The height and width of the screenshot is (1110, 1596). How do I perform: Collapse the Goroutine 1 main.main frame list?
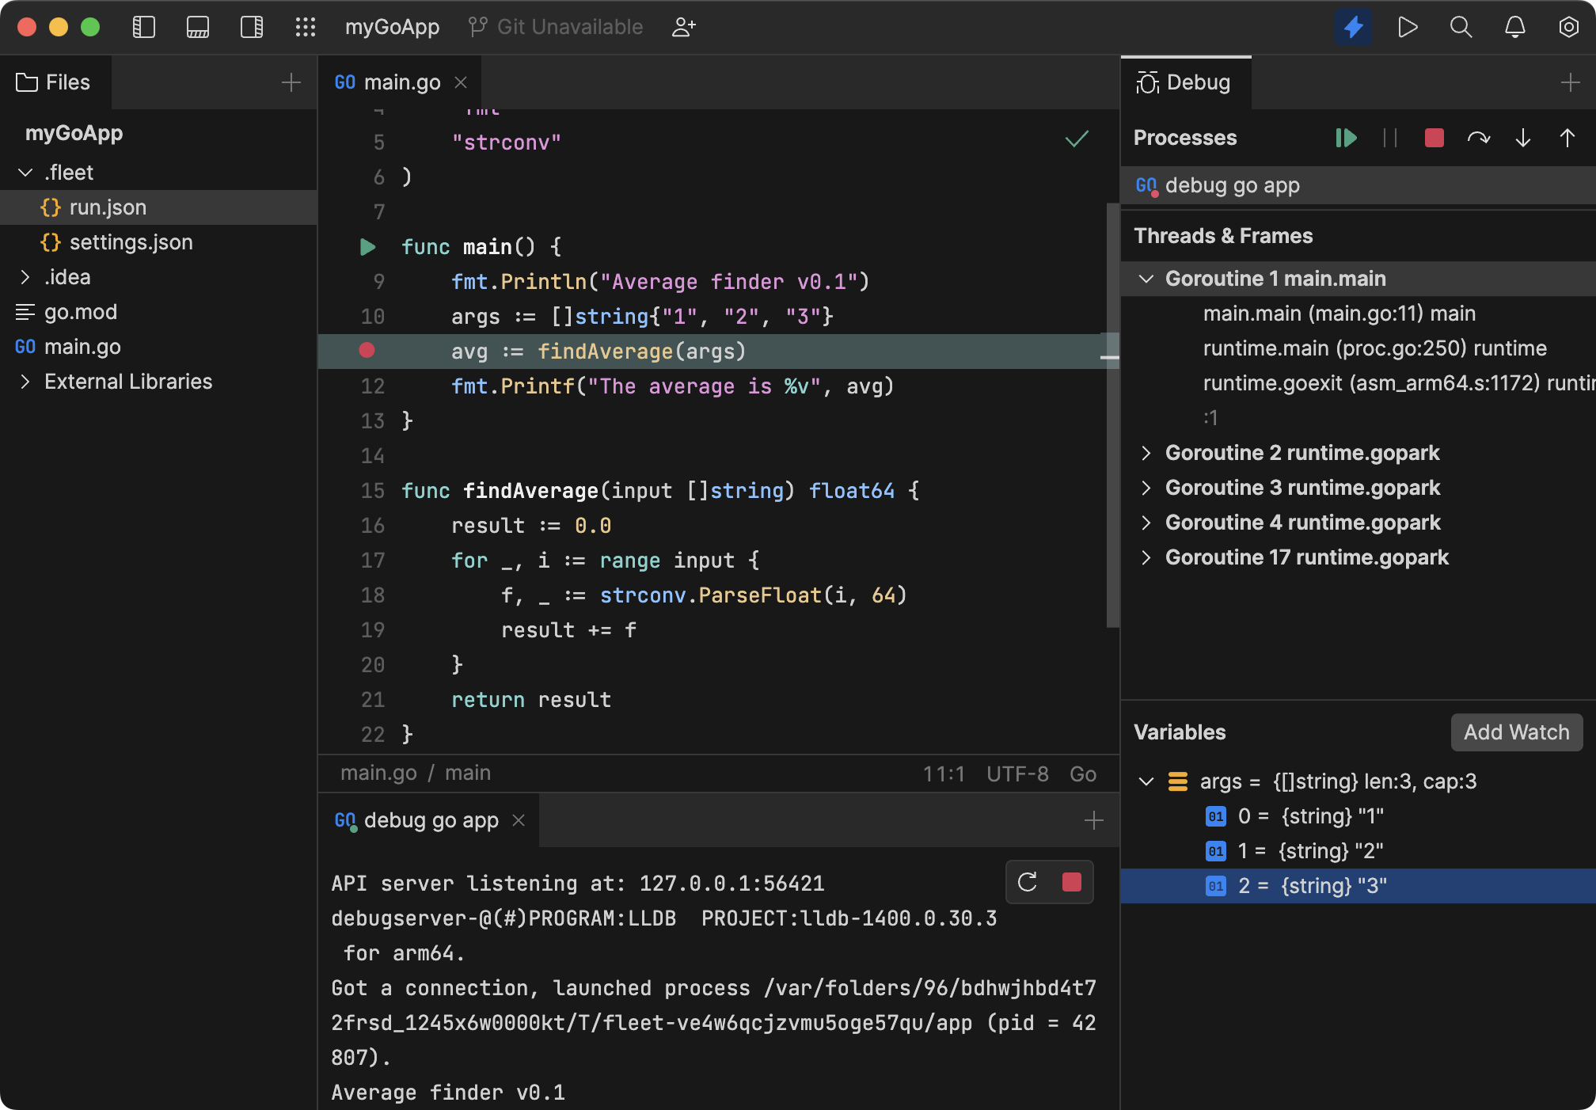(x=1146, y=278)
